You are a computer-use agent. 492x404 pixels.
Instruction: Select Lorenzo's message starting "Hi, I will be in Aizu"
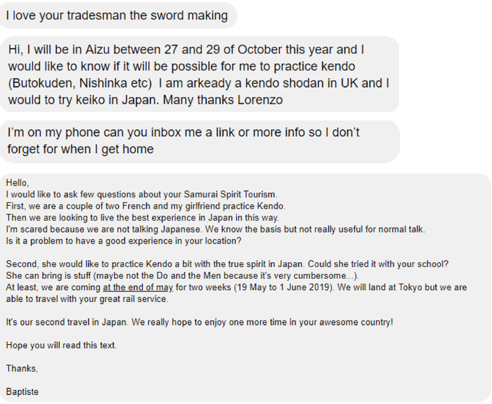tap(200, 74)
